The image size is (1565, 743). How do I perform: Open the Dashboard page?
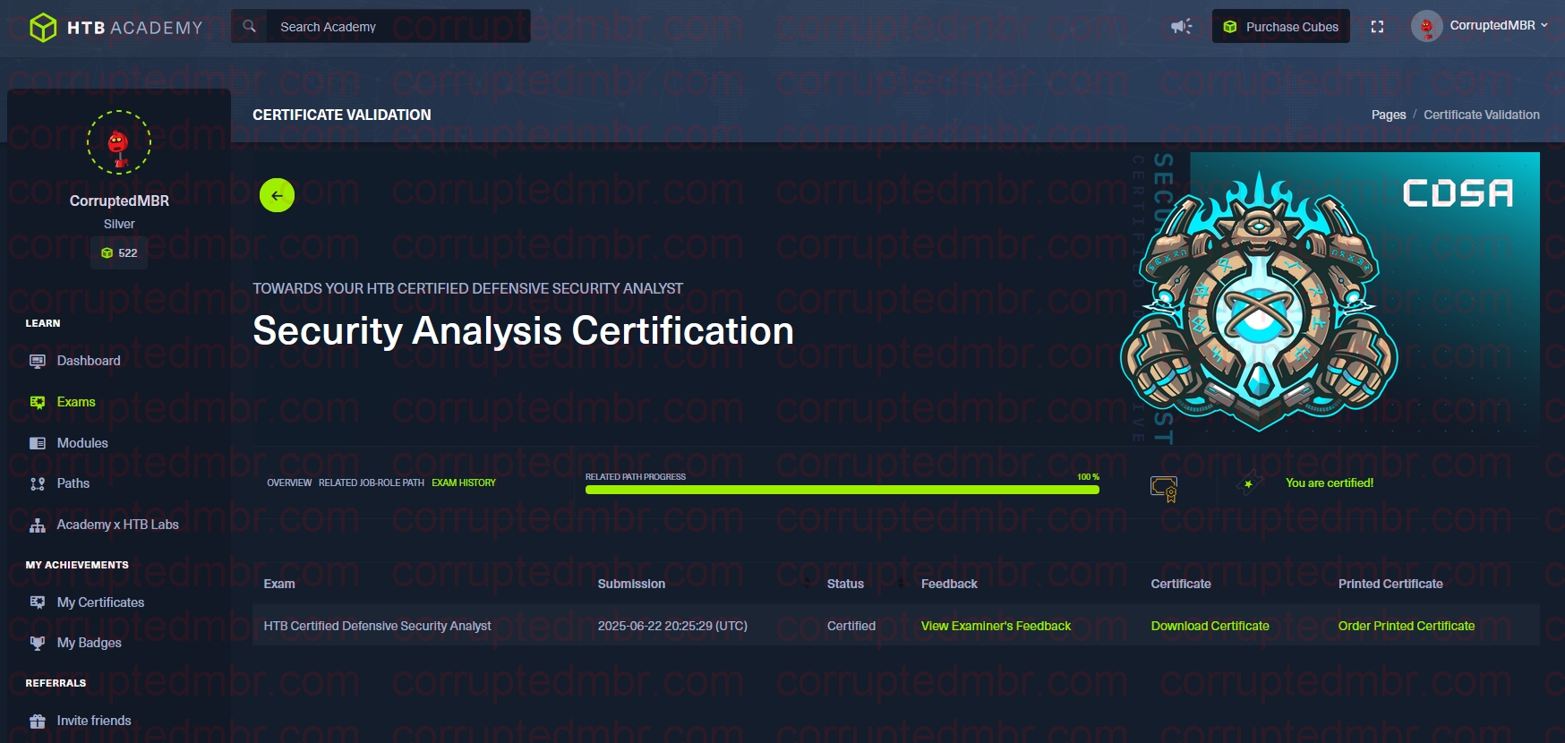pyautogui.click(x=89, y=361)
